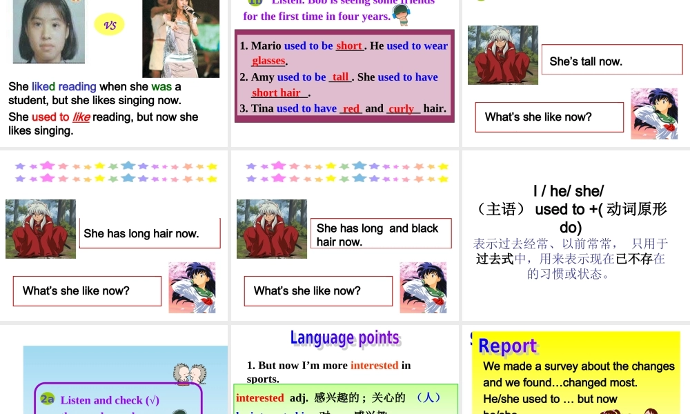Select the headphone cartoon character icon

(x=402, y=14)
